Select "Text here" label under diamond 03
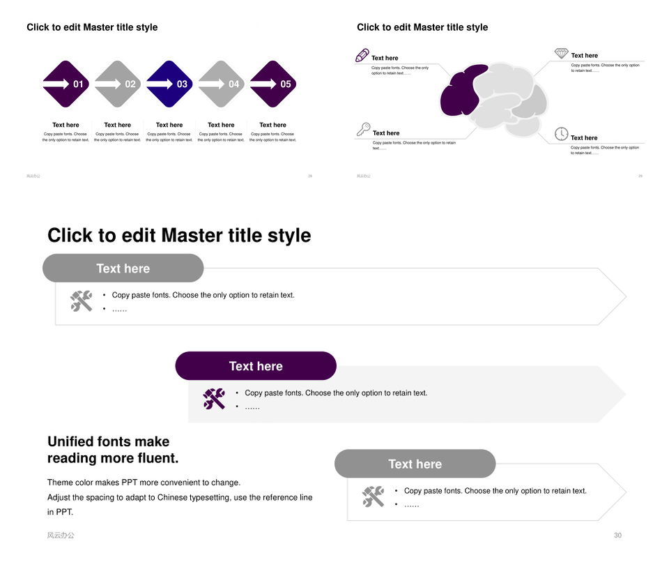The height and width of the screenshot is (569, 669). (x=169, y=125)
